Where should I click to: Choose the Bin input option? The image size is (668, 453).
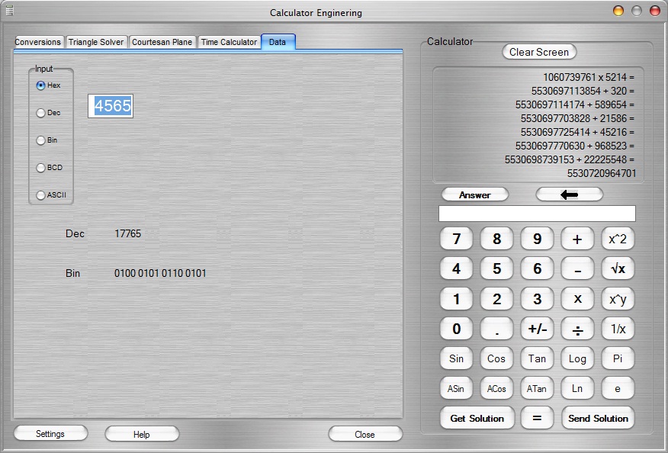click(41, 140)
